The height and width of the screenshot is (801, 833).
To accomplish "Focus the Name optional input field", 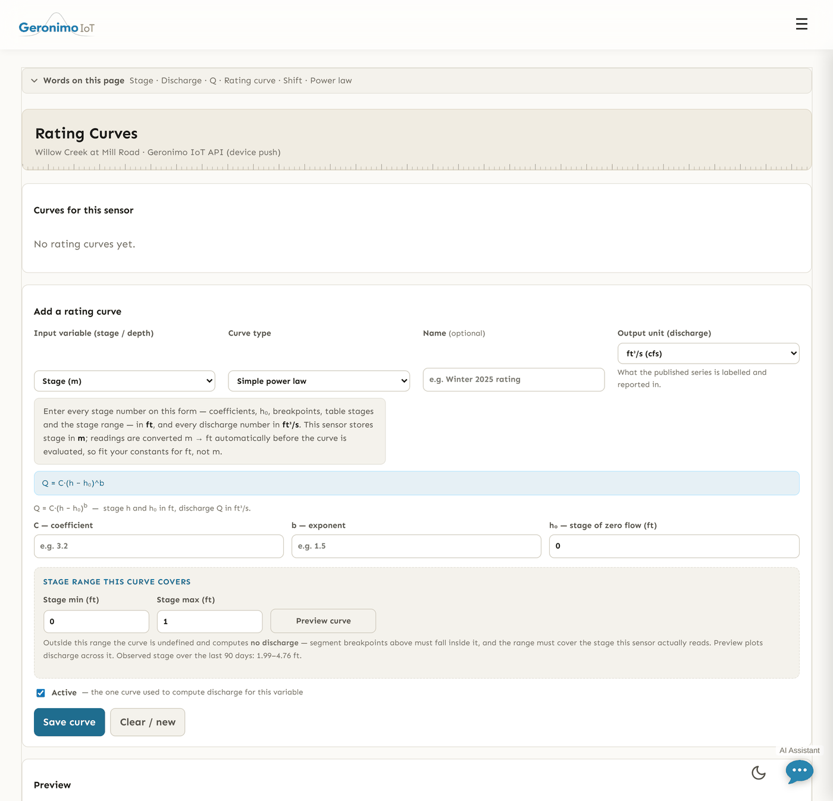I will point(513,380).
